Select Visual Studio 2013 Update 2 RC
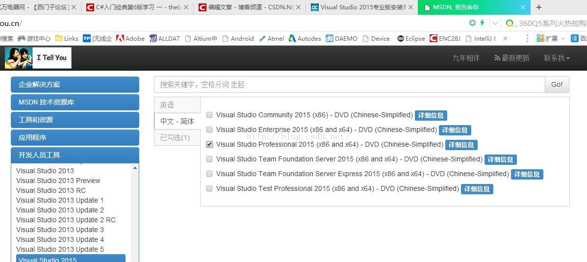This screenshot has width=587, height=262. tap(66, 220)
